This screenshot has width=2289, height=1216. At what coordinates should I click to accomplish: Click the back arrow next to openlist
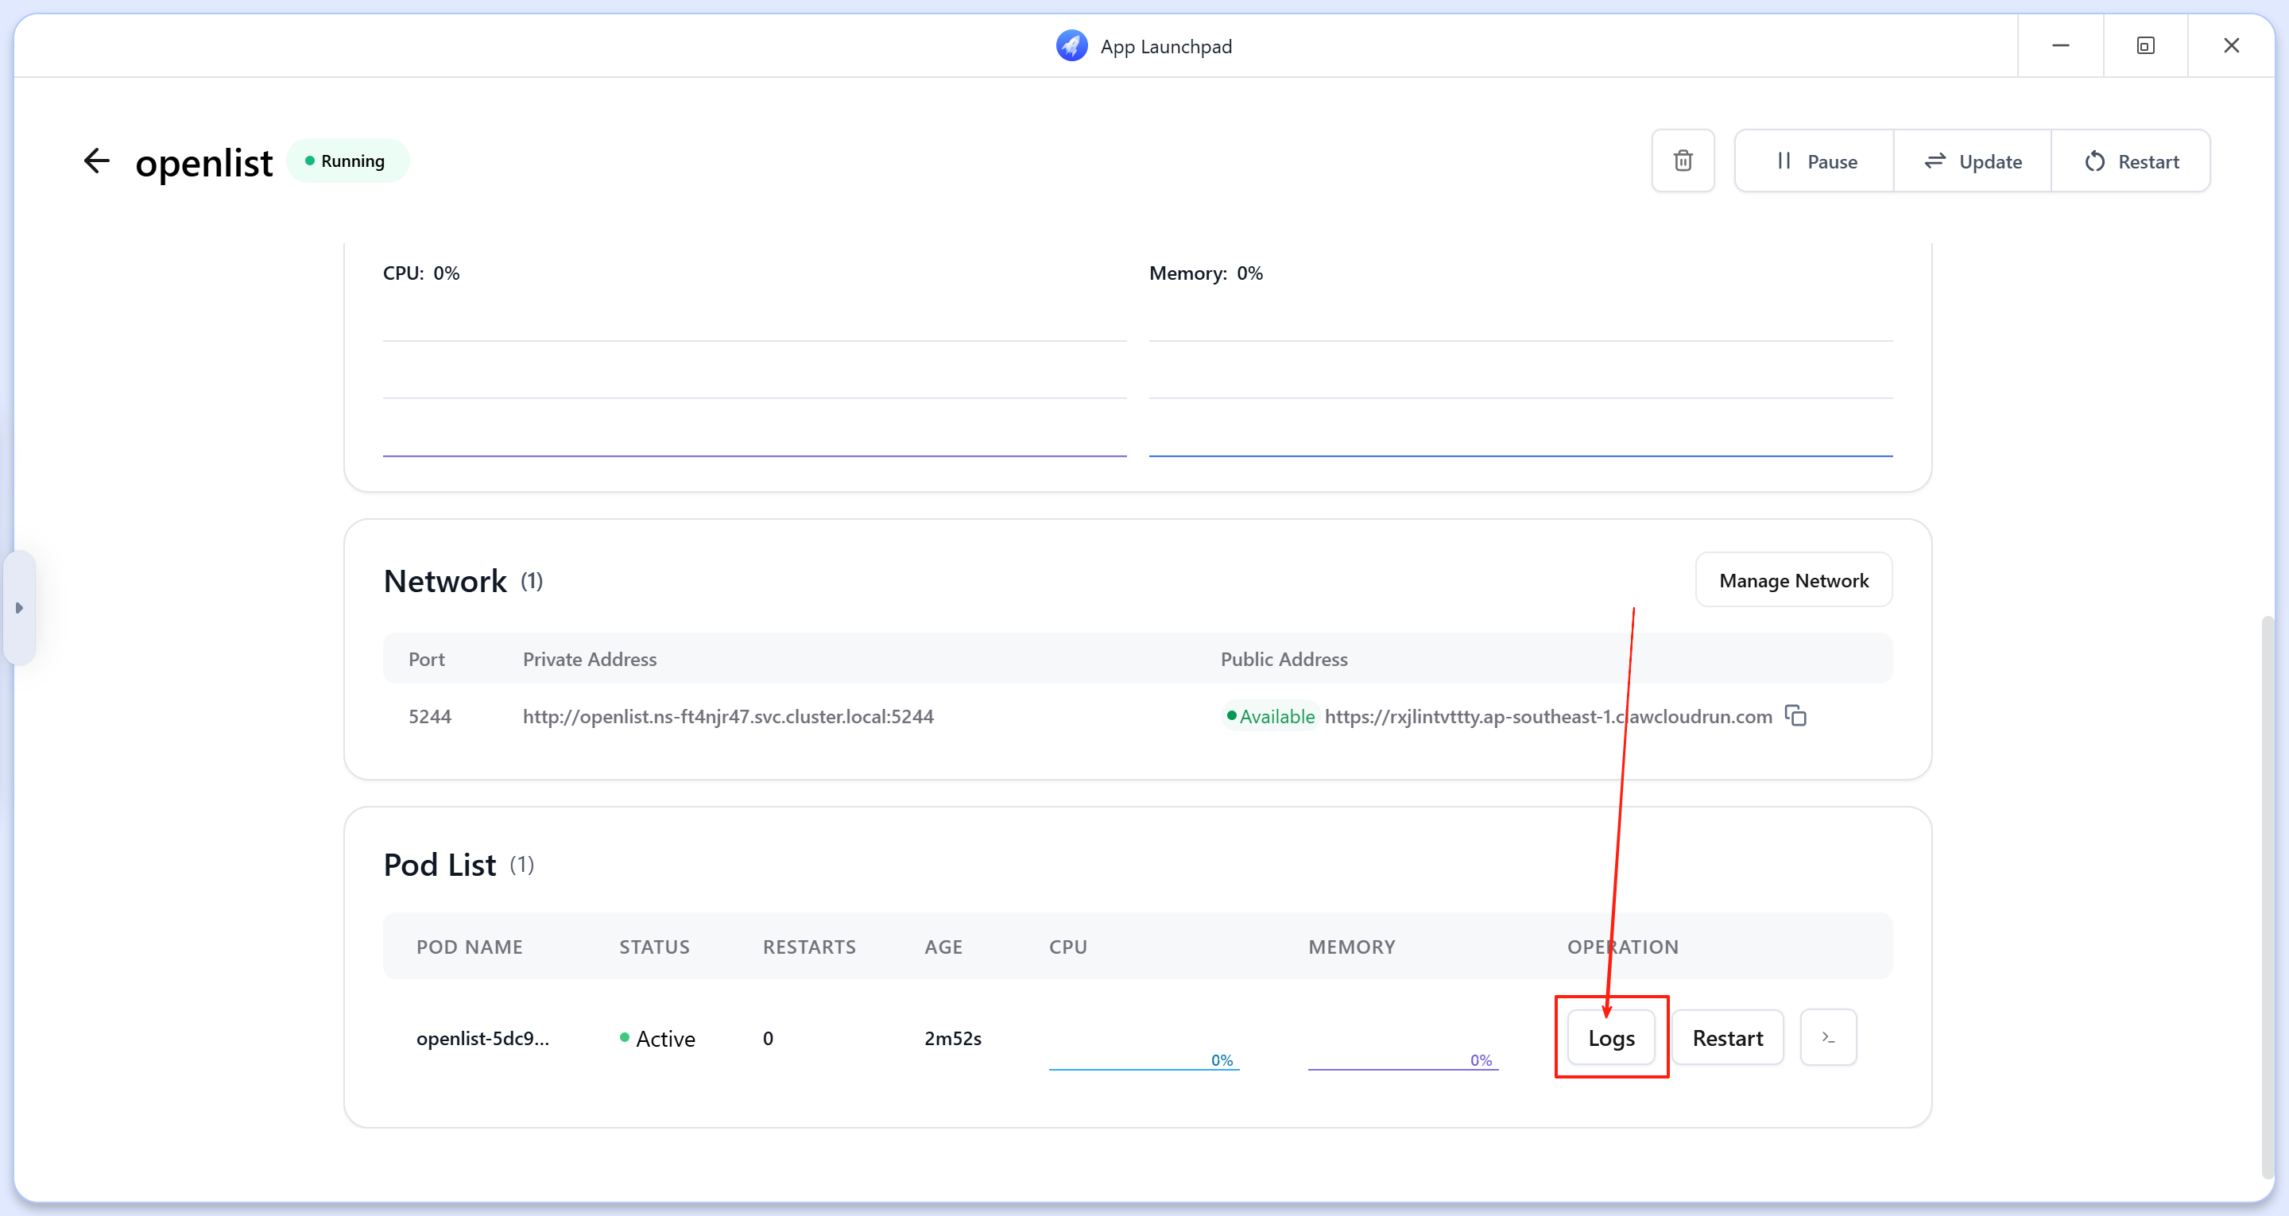pos(97,161)
